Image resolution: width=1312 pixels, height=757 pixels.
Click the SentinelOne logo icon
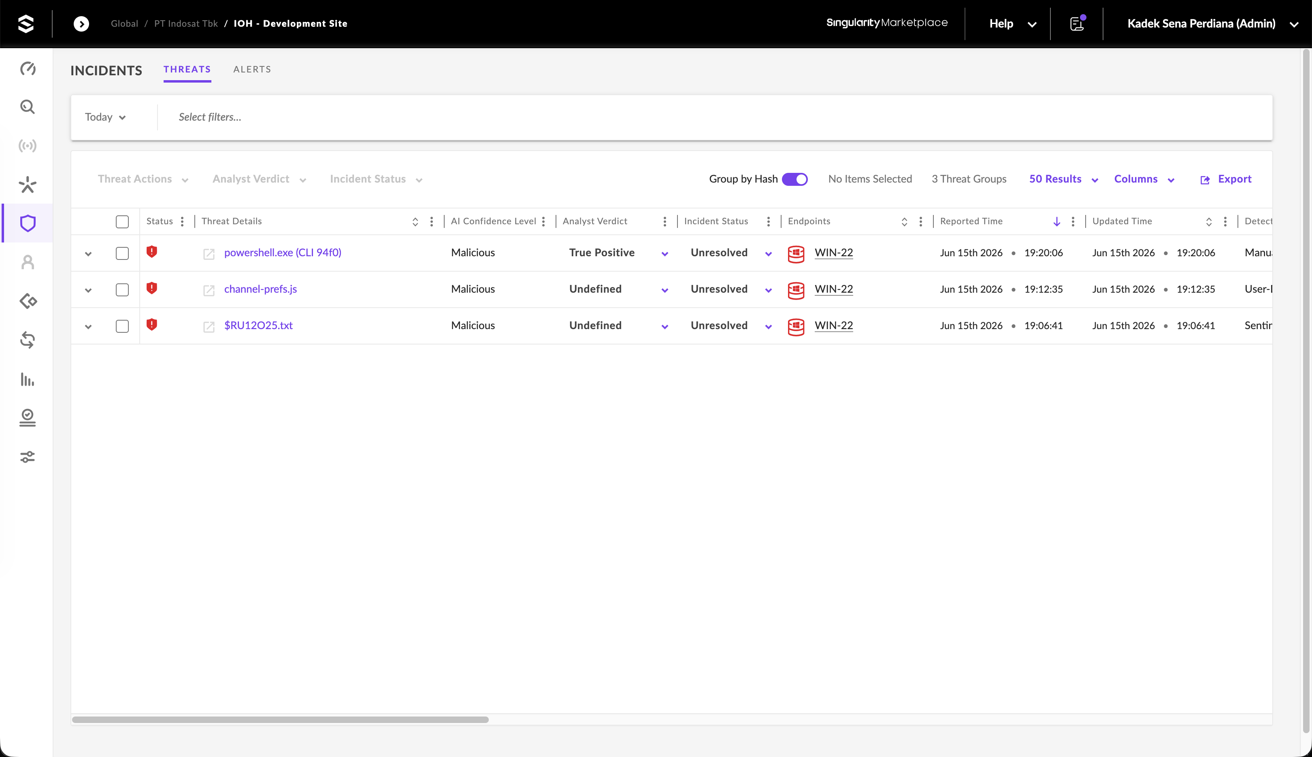(26, 23)
